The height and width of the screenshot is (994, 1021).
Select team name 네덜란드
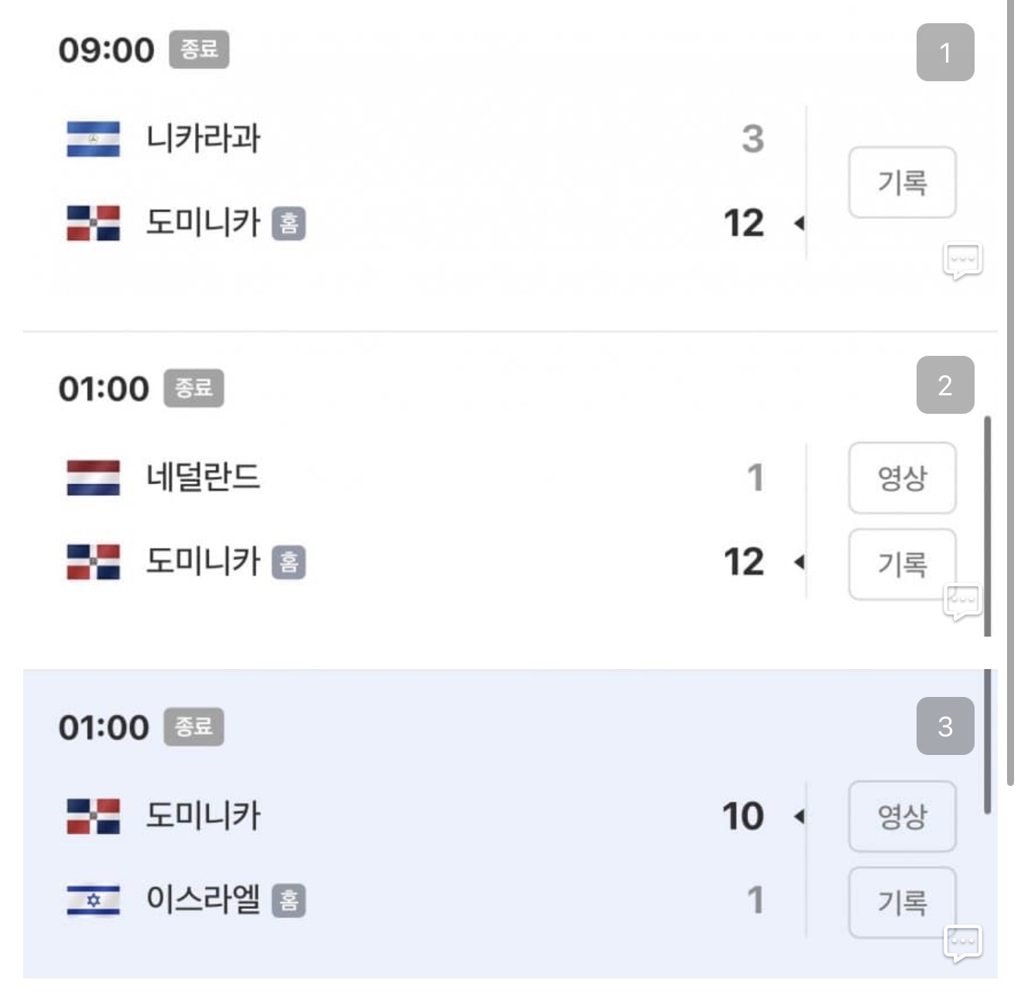(x=203, y=477)
